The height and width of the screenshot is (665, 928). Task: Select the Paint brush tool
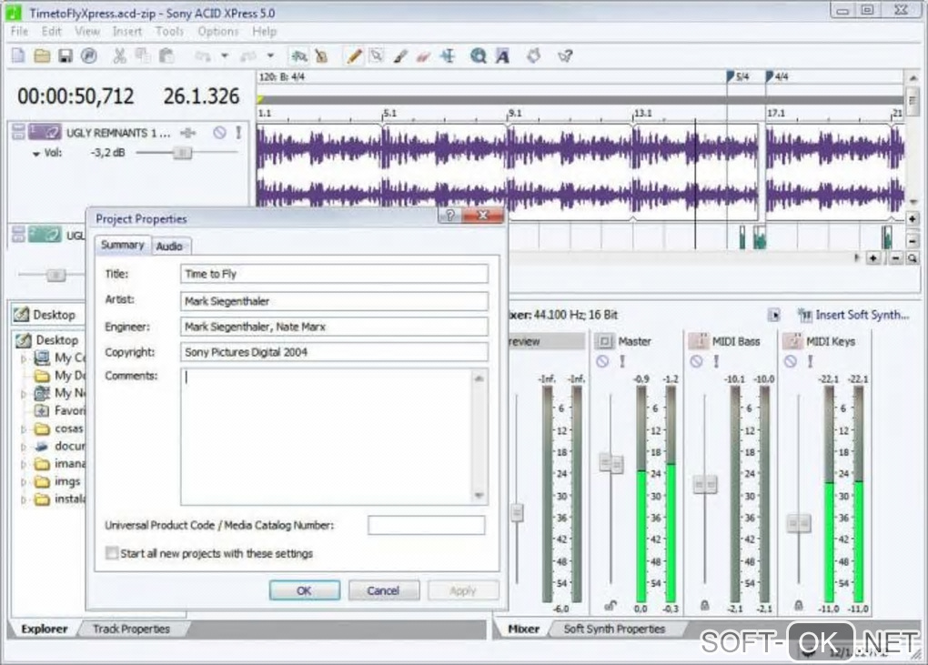pos(400,56)
